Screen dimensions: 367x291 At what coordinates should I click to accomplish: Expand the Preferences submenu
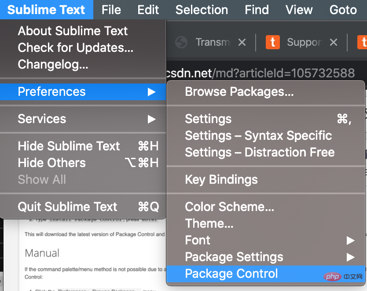[x=83, y=91]
